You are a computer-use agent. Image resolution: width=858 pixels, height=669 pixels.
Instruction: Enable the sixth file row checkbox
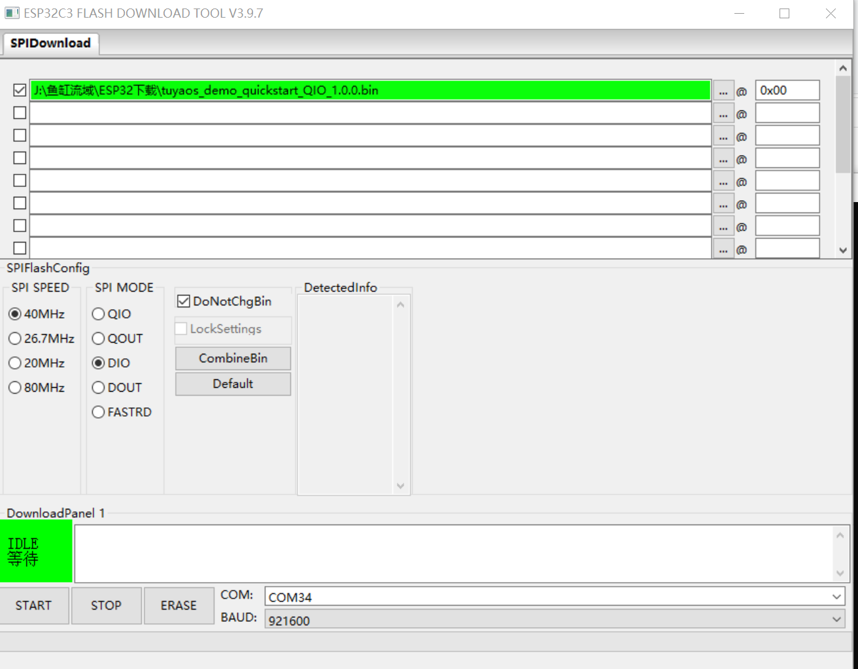point(20,203)
